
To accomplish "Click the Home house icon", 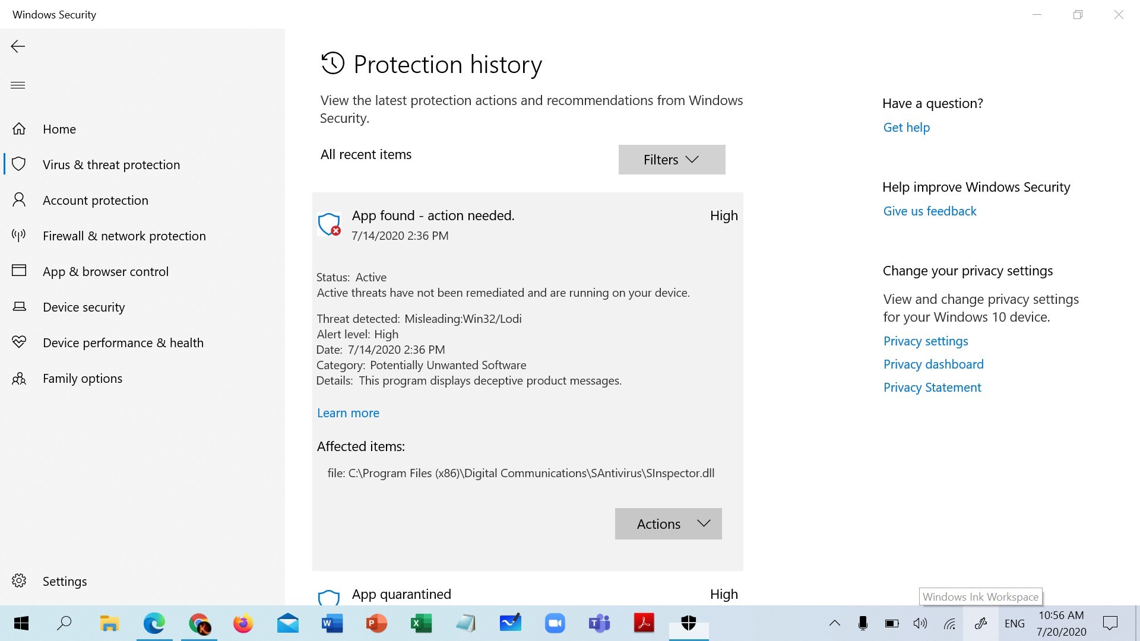I will click(19, 129).
